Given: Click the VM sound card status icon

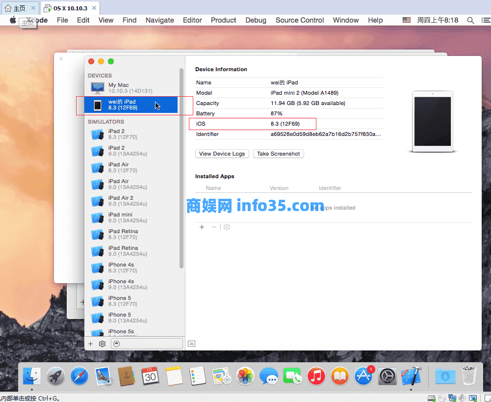Looking at the screenshot, I should (x=462, y=398).
